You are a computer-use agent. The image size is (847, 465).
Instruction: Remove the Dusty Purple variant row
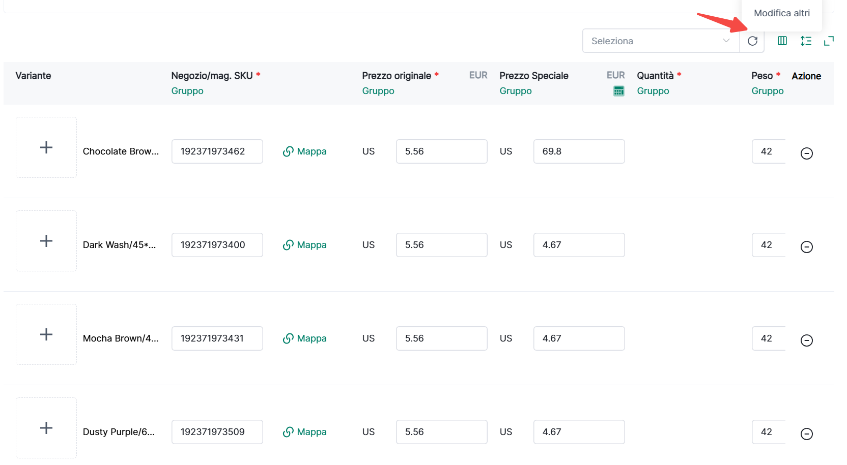(806, 434)
